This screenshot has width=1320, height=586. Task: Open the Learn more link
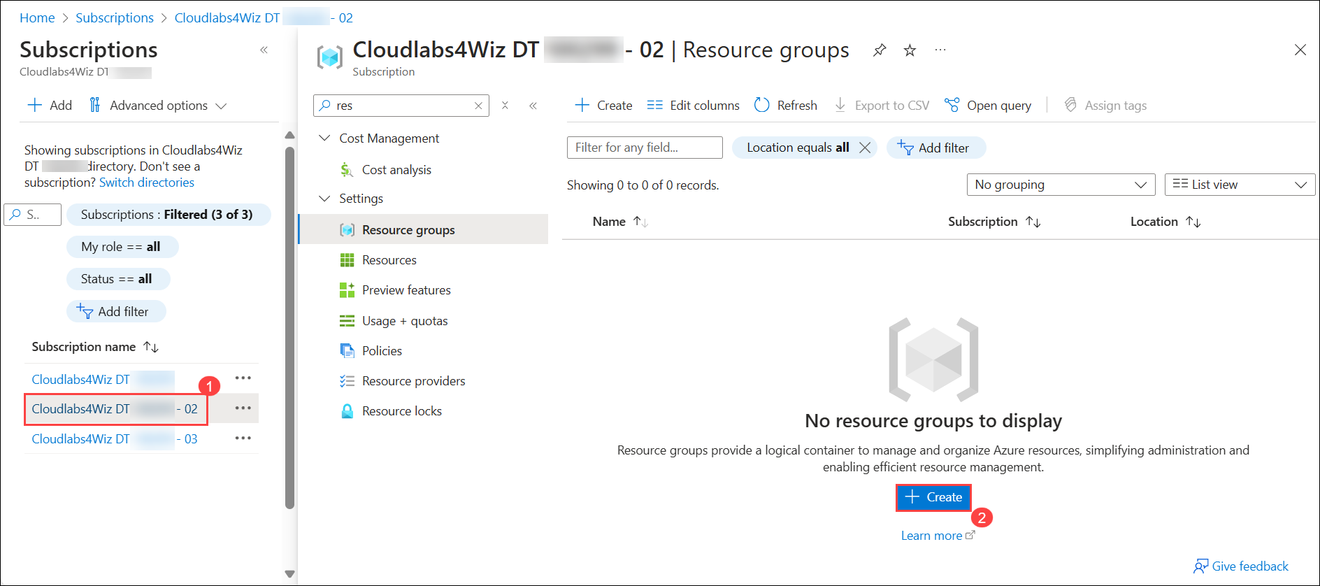[x=937, y=536]
